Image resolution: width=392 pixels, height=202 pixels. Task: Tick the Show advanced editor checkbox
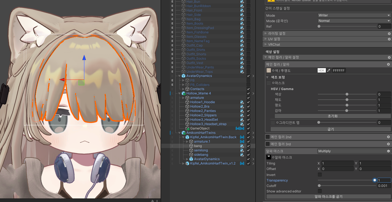coord(320,191)
